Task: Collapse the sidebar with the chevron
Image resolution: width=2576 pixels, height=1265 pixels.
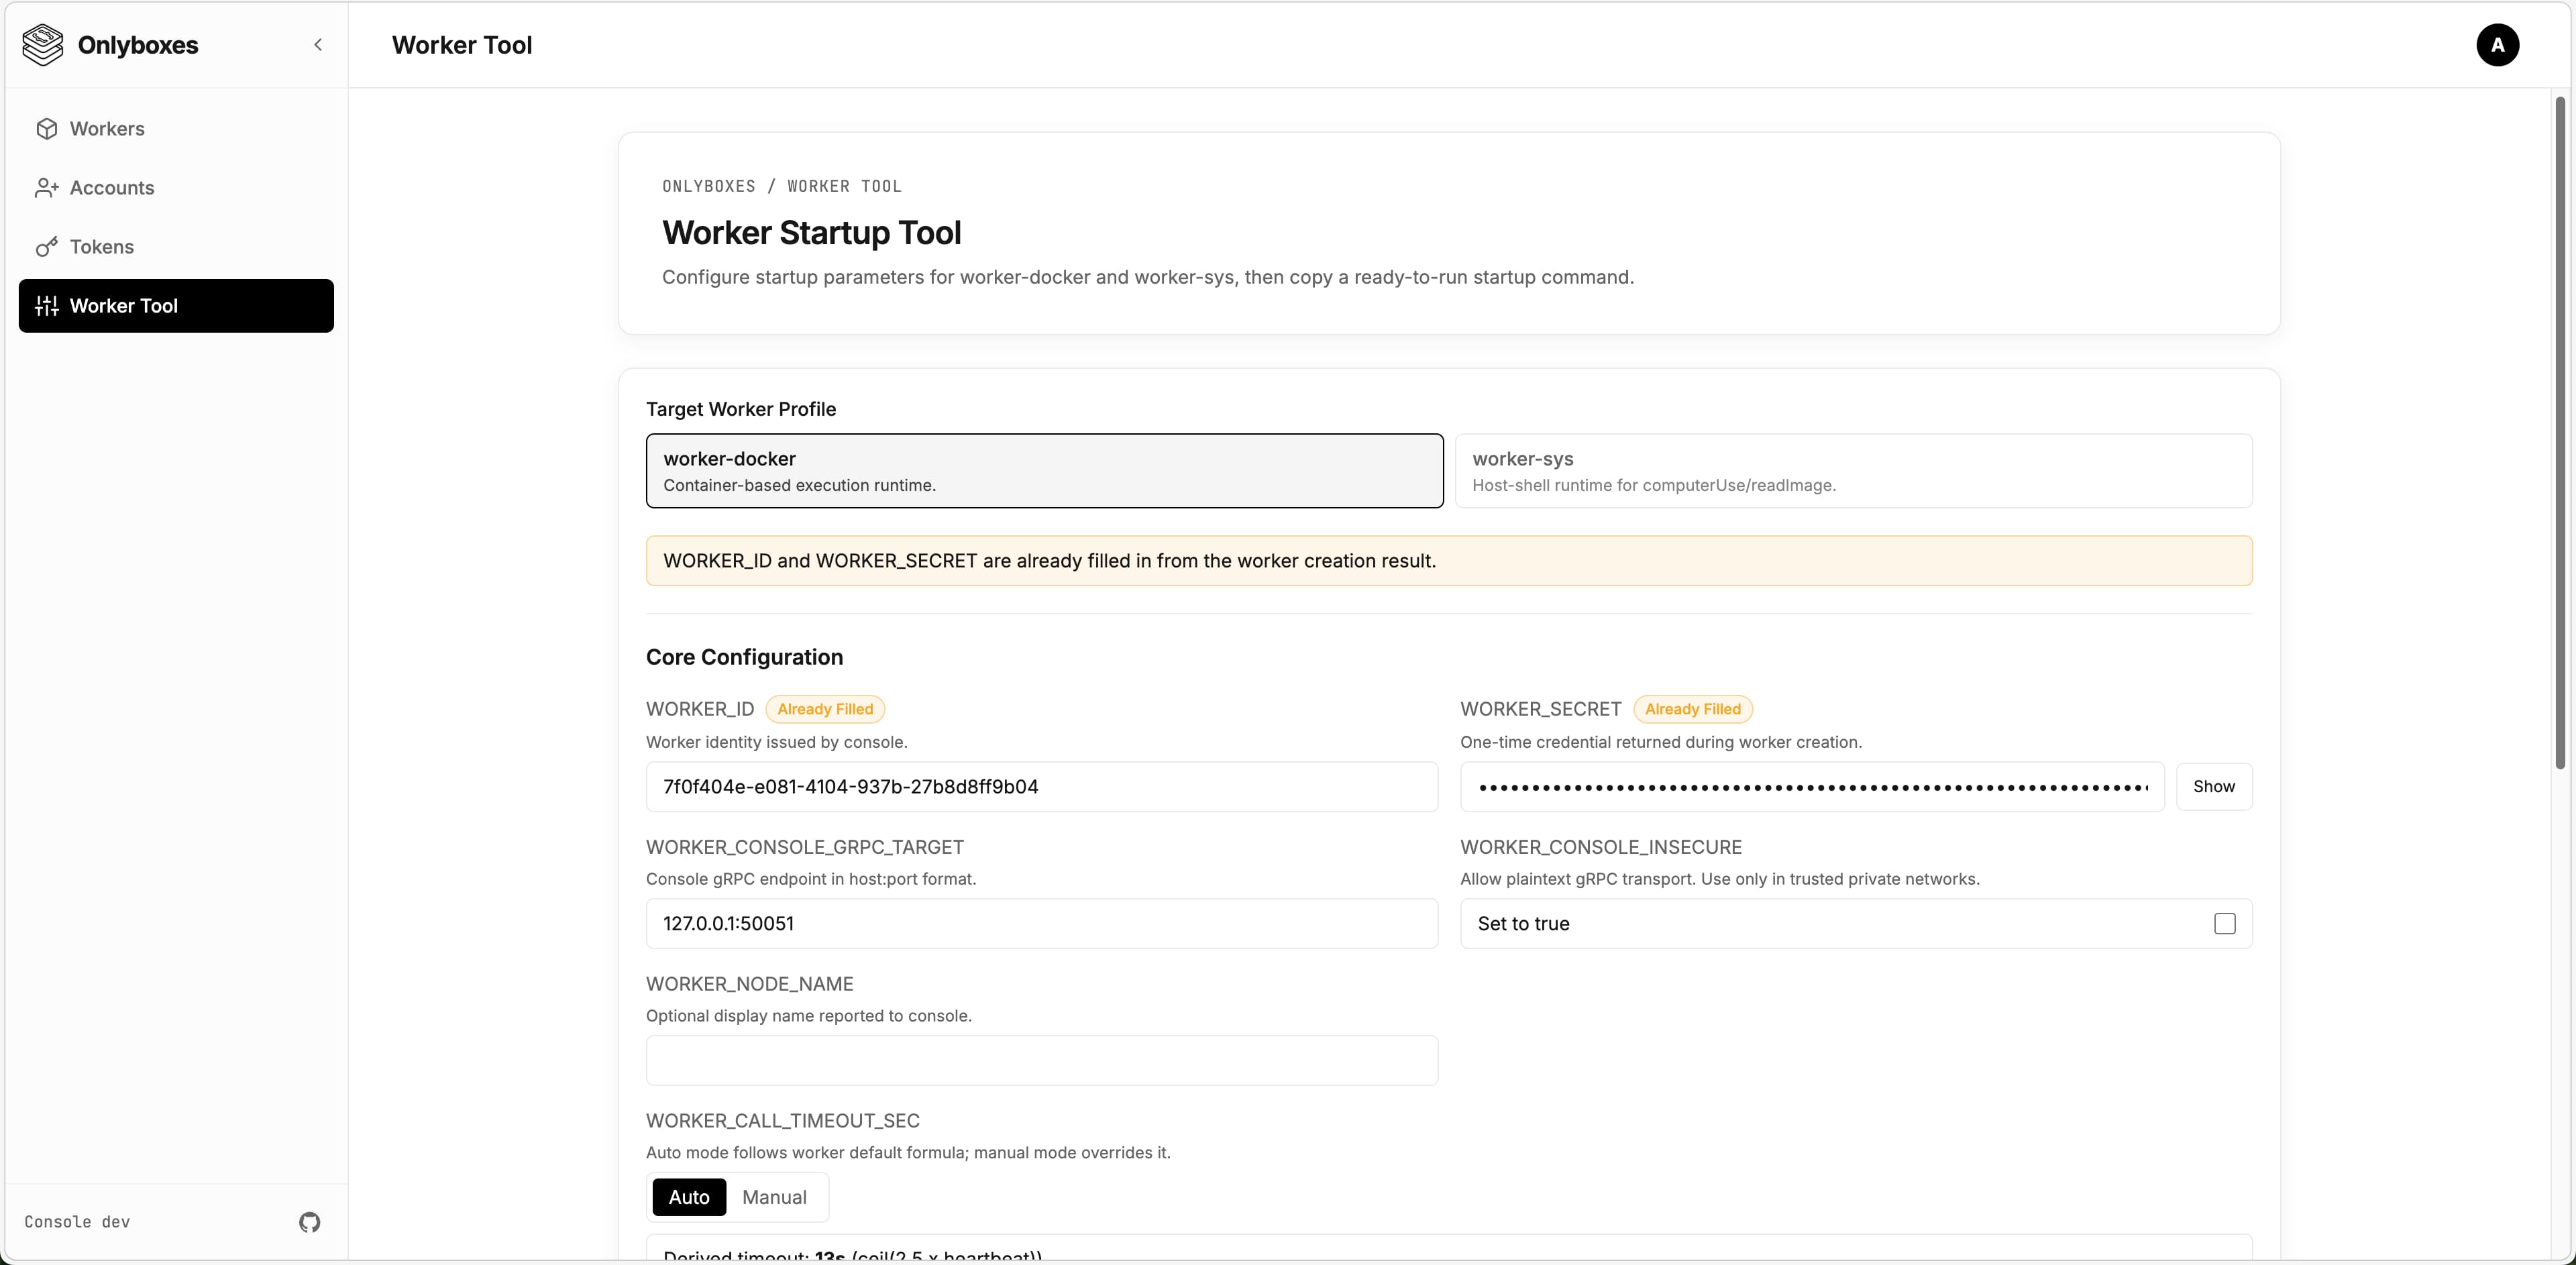Action: pos(317,44)
